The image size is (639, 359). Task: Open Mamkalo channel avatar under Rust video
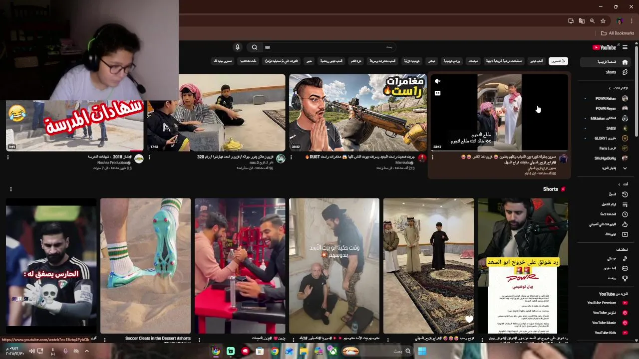(422, 158)
